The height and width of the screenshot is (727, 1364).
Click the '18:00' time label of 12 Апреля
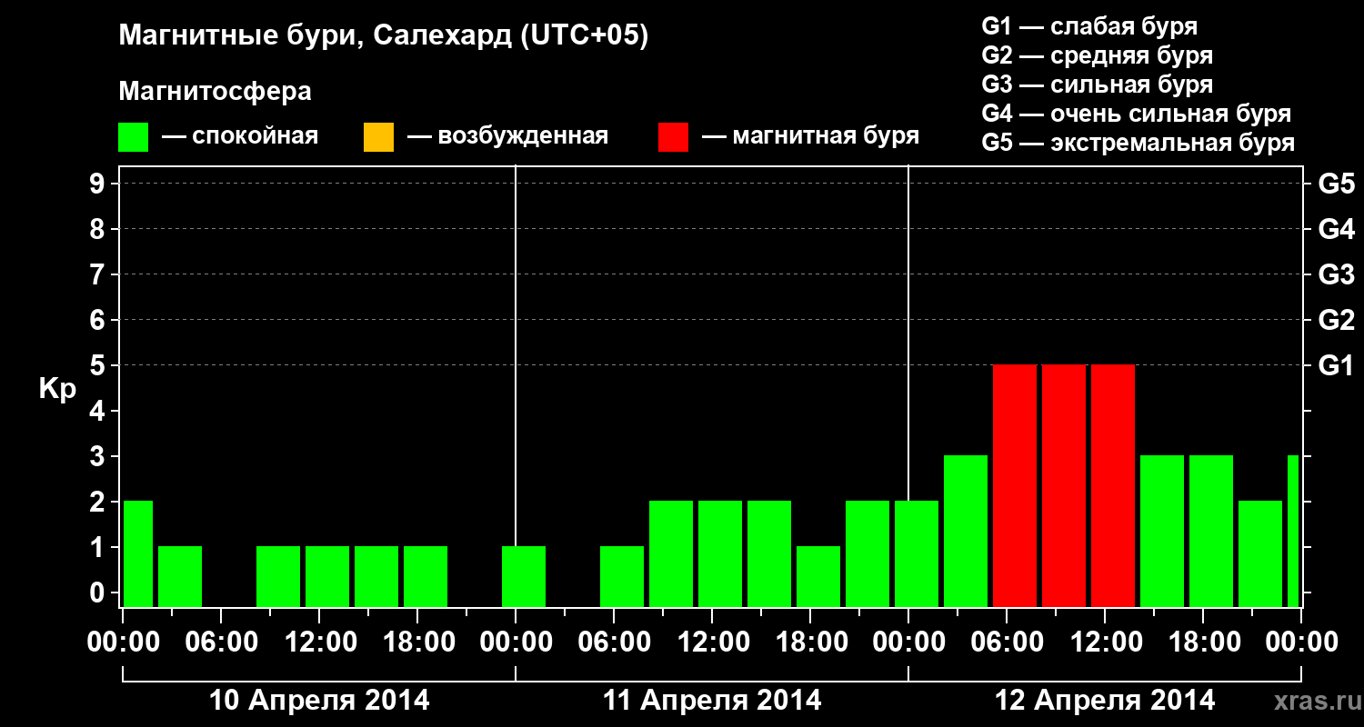click(1203, 642)
